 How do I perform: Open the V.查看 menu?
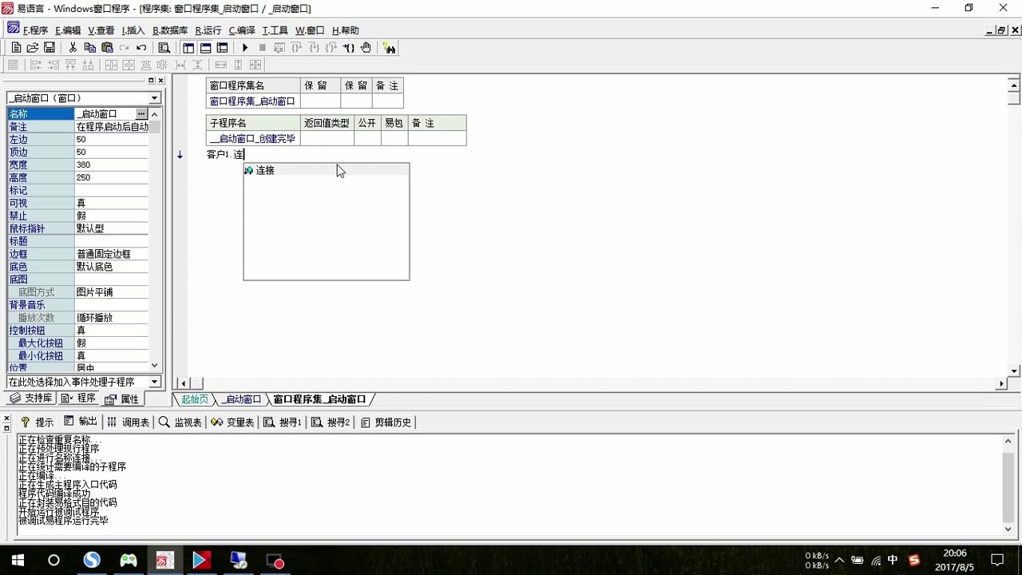point(101,30)
